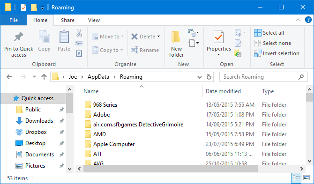Screen dimensions: 314x184
Task: Go up one folder level arrow
Action: coord(44,77)
